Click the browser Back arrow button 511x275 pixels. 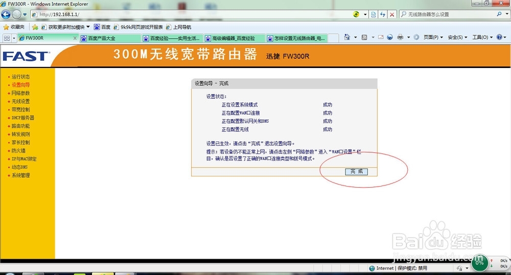click(x=6, y=14)
